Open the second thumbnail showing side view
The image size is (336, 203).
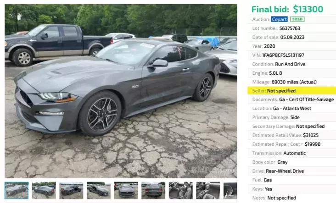pos(44,190)
